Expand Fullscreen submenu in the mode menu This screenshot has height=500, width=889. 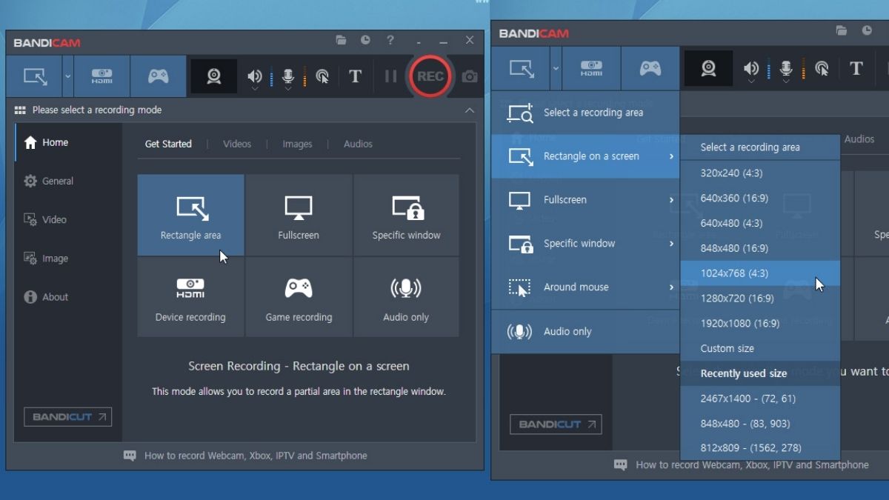tap(585, 200)
